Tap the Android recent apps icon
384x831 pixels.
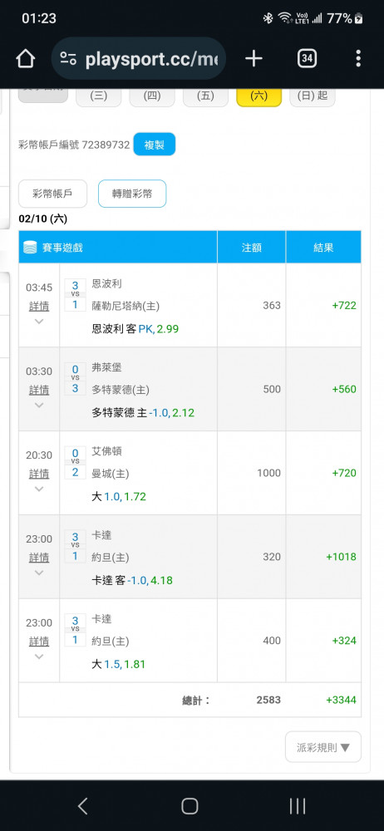(298, 806)
